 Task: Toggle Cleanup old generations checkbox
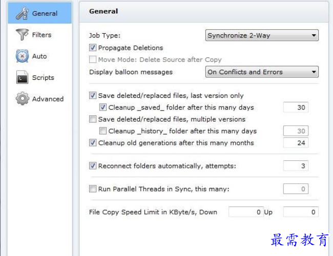(x=93, y=143)
